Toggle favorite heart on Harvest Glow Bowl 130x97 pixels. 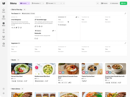13,72
